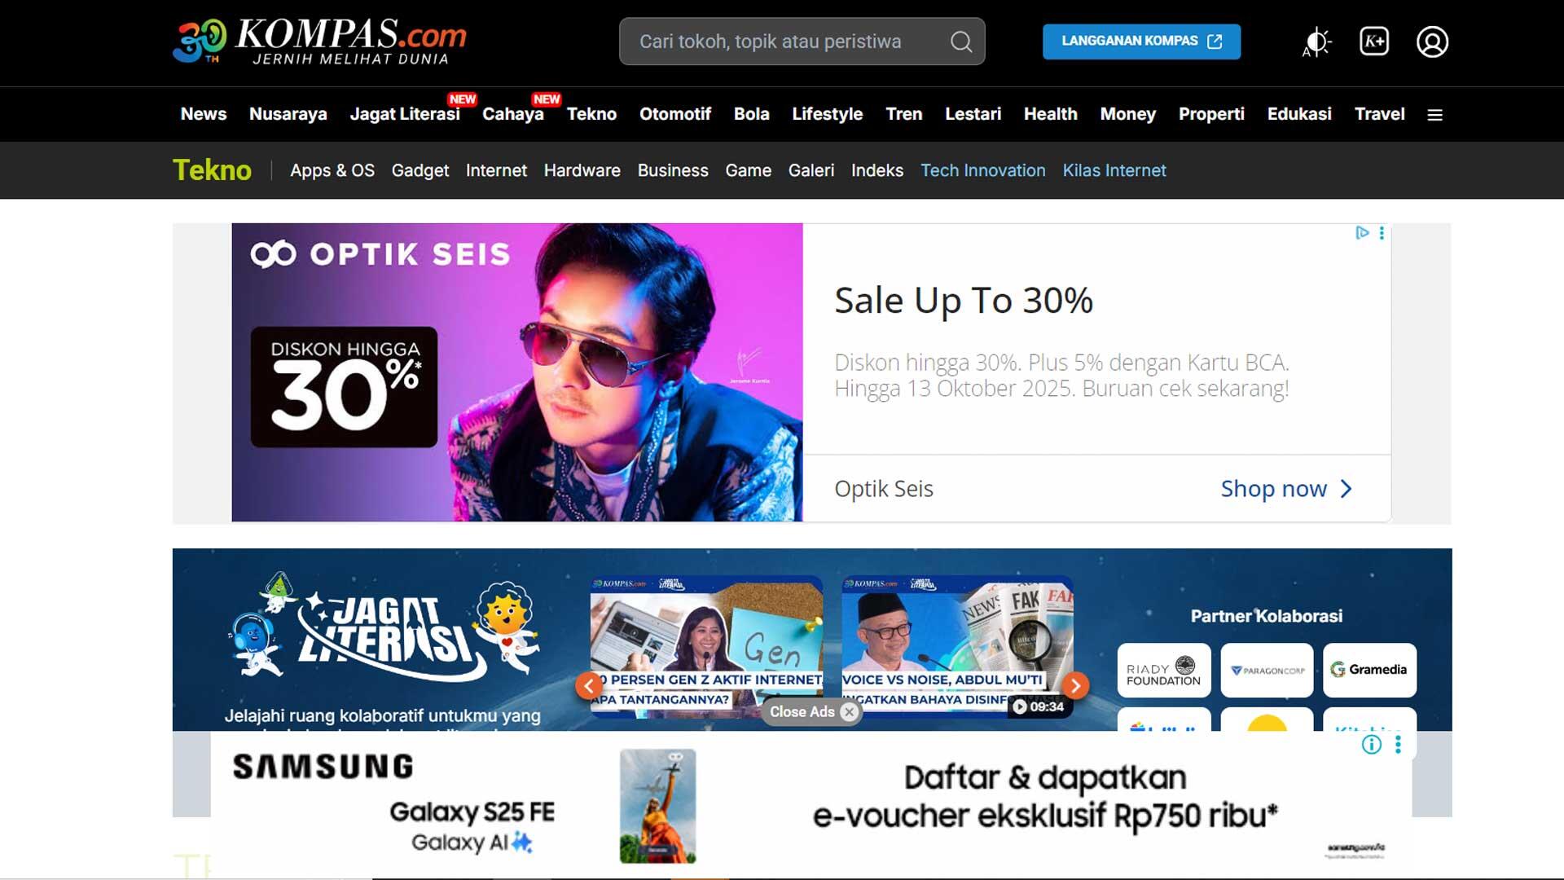Select the Hardware subcategory
The image size is (1564, 880).
(x=582, y=170)
